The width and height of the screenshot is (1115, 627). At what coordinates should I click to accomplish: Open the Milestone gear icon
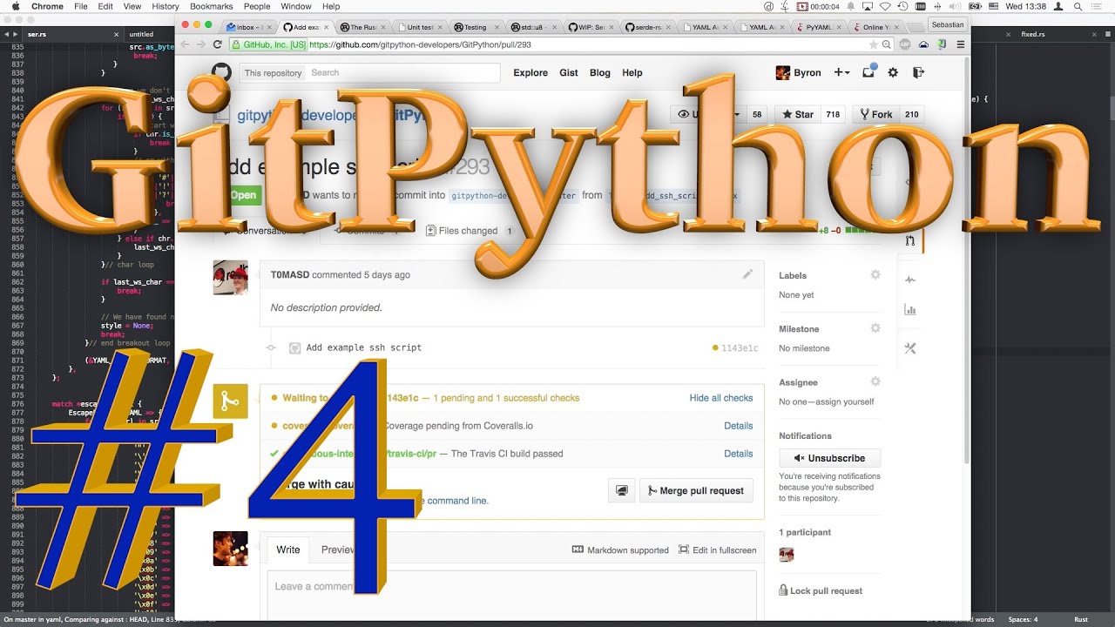pos(875,328)
